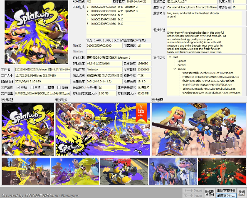Tick the 系统 (system) attribute checkbox
This screenshot has height=198, width=247.
(x=59, y=87)
